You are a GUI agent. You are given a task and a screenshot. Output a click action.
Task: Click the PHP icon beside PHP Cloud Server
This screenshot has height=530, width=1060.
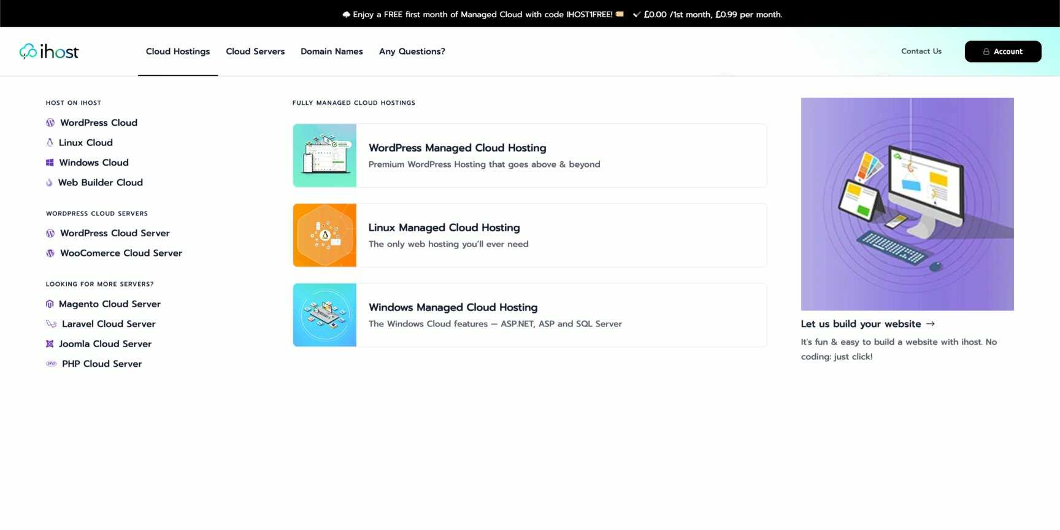52,364
